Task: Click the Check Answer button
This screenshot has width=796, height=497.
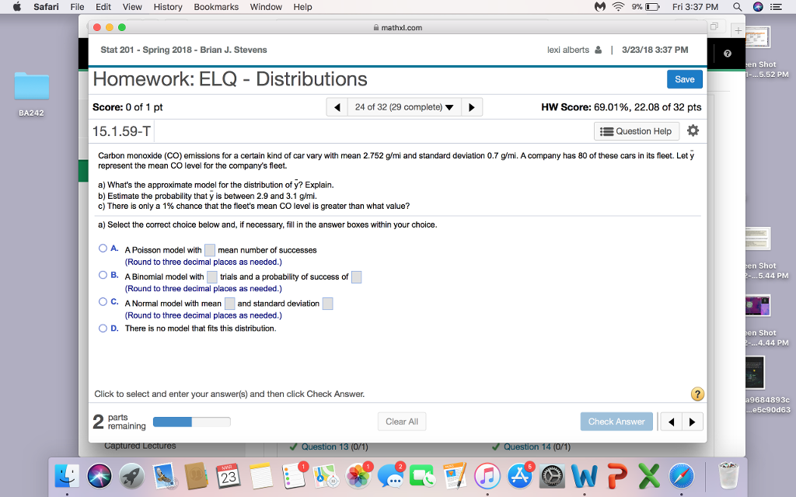Action: click(616, 421)
